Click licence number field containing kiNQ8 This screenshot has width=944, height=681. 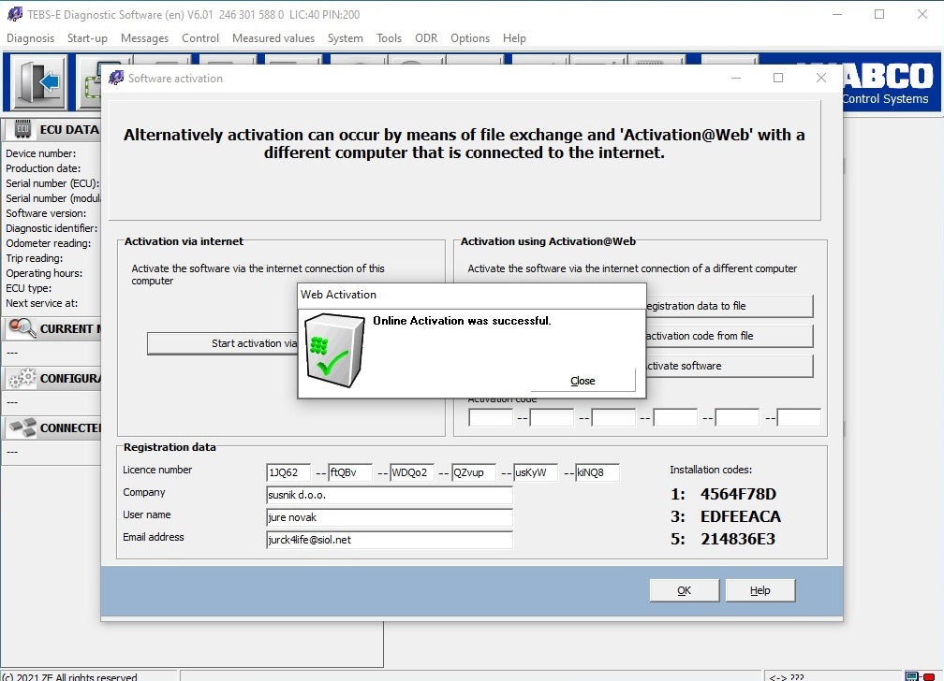pyautogui.click(x=597, y=472)
